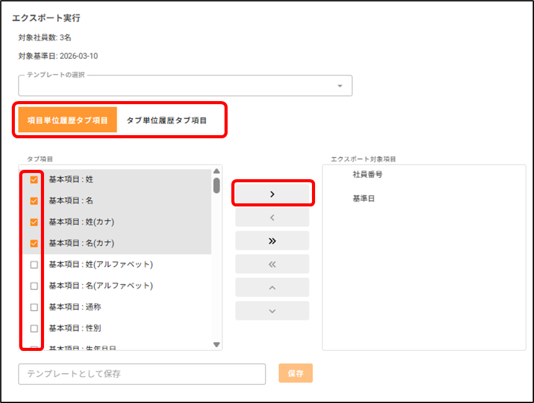Focus the テンプレートとして保存 text field
Image resolution: width=534 pixels, height=403 pixels.
click(x=142, y=374)
